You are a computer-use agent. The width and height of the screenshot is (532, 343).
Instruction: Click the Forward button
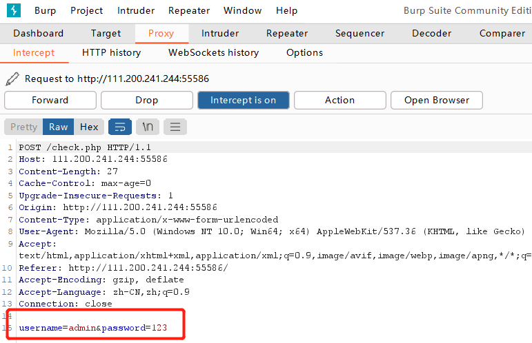pyautogui.click(x=50, y=100)
